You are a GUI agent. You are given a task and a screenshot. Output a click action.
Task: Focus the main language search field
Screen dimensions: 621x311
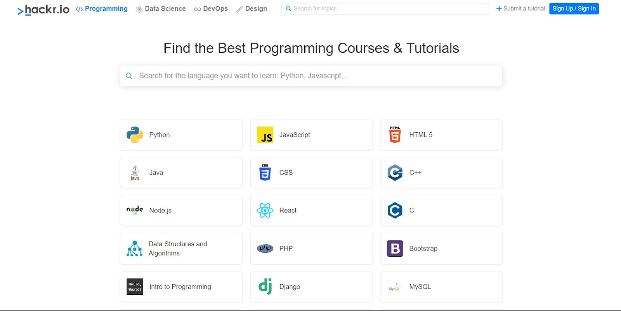pos(311,76)
